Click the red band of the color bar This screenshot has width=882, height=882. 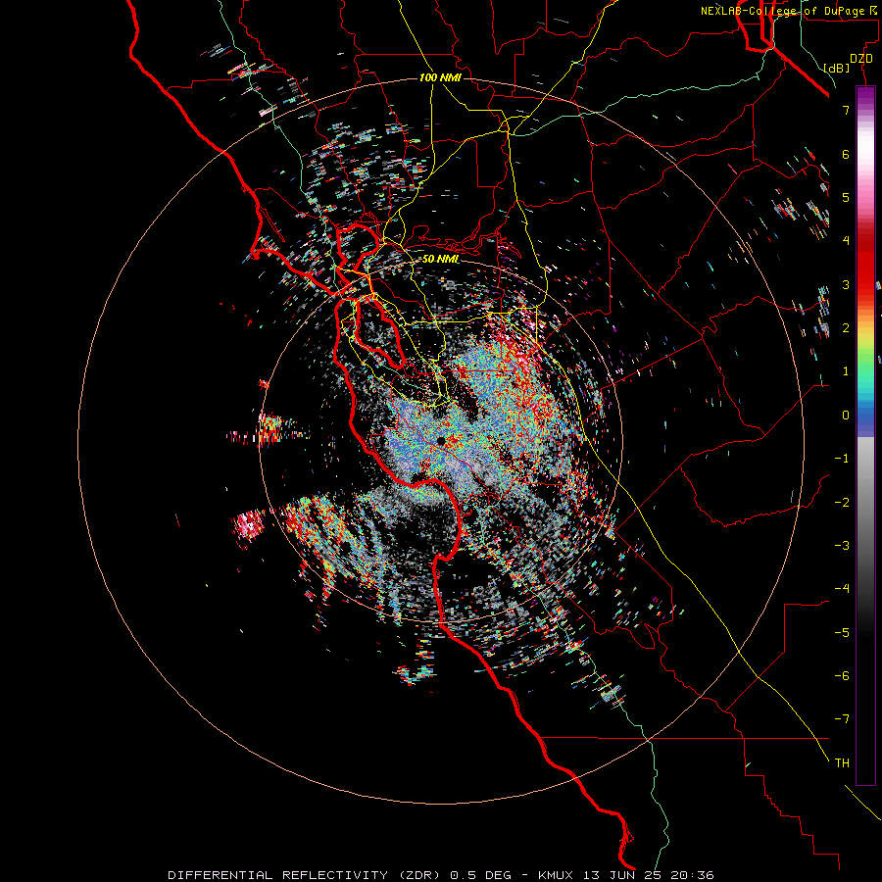(x=865, y=272)
